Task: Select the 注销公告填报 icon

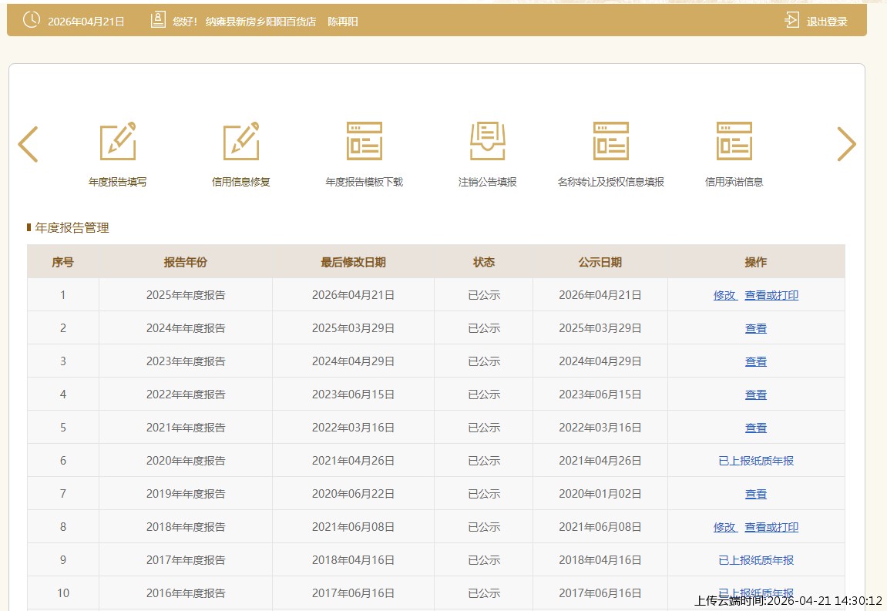Action: click(x=488, y=142)
